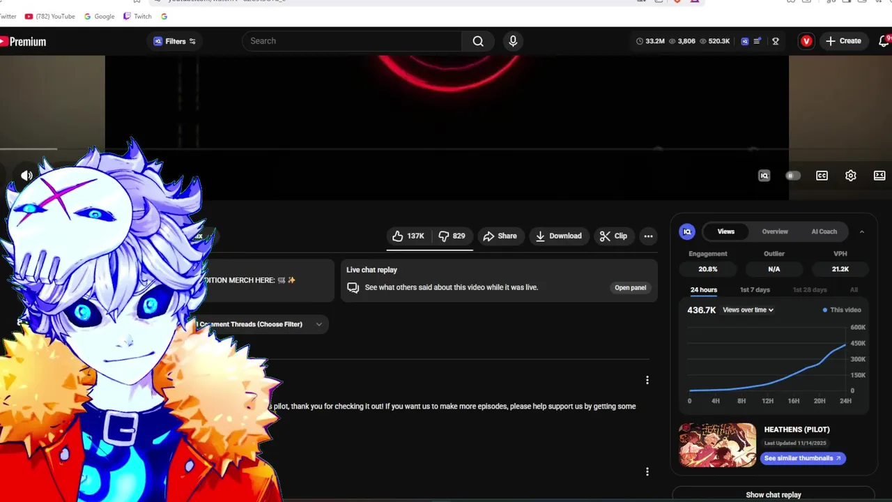
Task: Click the Outlier N/A value
Action: pos(774,269)
